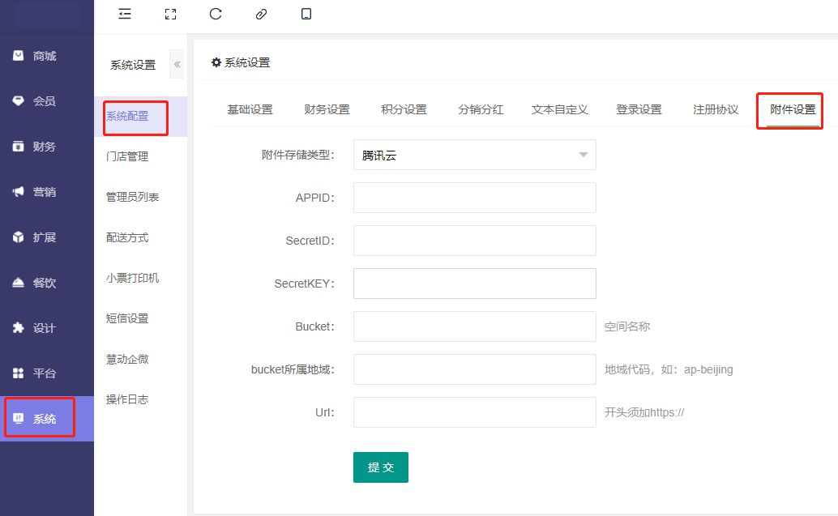Open 门店管理 in settings submenu
The image size is (838, 516).
[x=127, y=156]
